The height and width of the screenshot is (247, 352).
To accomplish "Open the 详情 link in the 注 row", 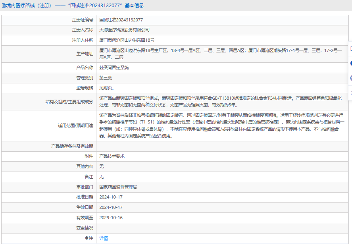I will pos(104,238).
